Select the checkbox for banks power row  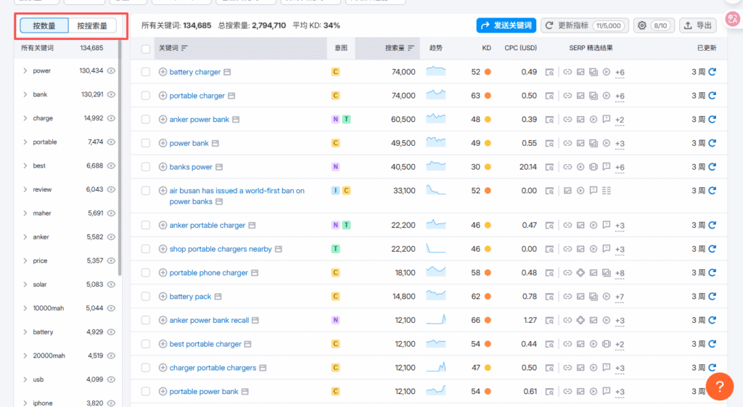tap(146, 167)
